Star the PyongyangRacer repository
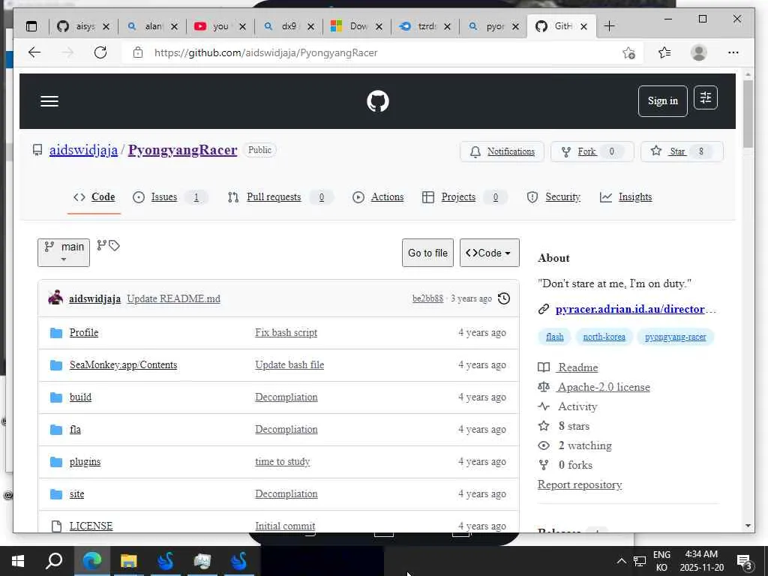Viewport: 768px width, 576px height. (681, 151)
